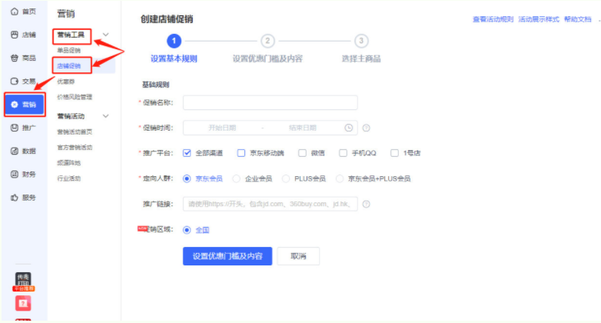Click the red help icon in sidebar bottom
The height and width of the screenshot is (323, 601).
pos(23,304)
